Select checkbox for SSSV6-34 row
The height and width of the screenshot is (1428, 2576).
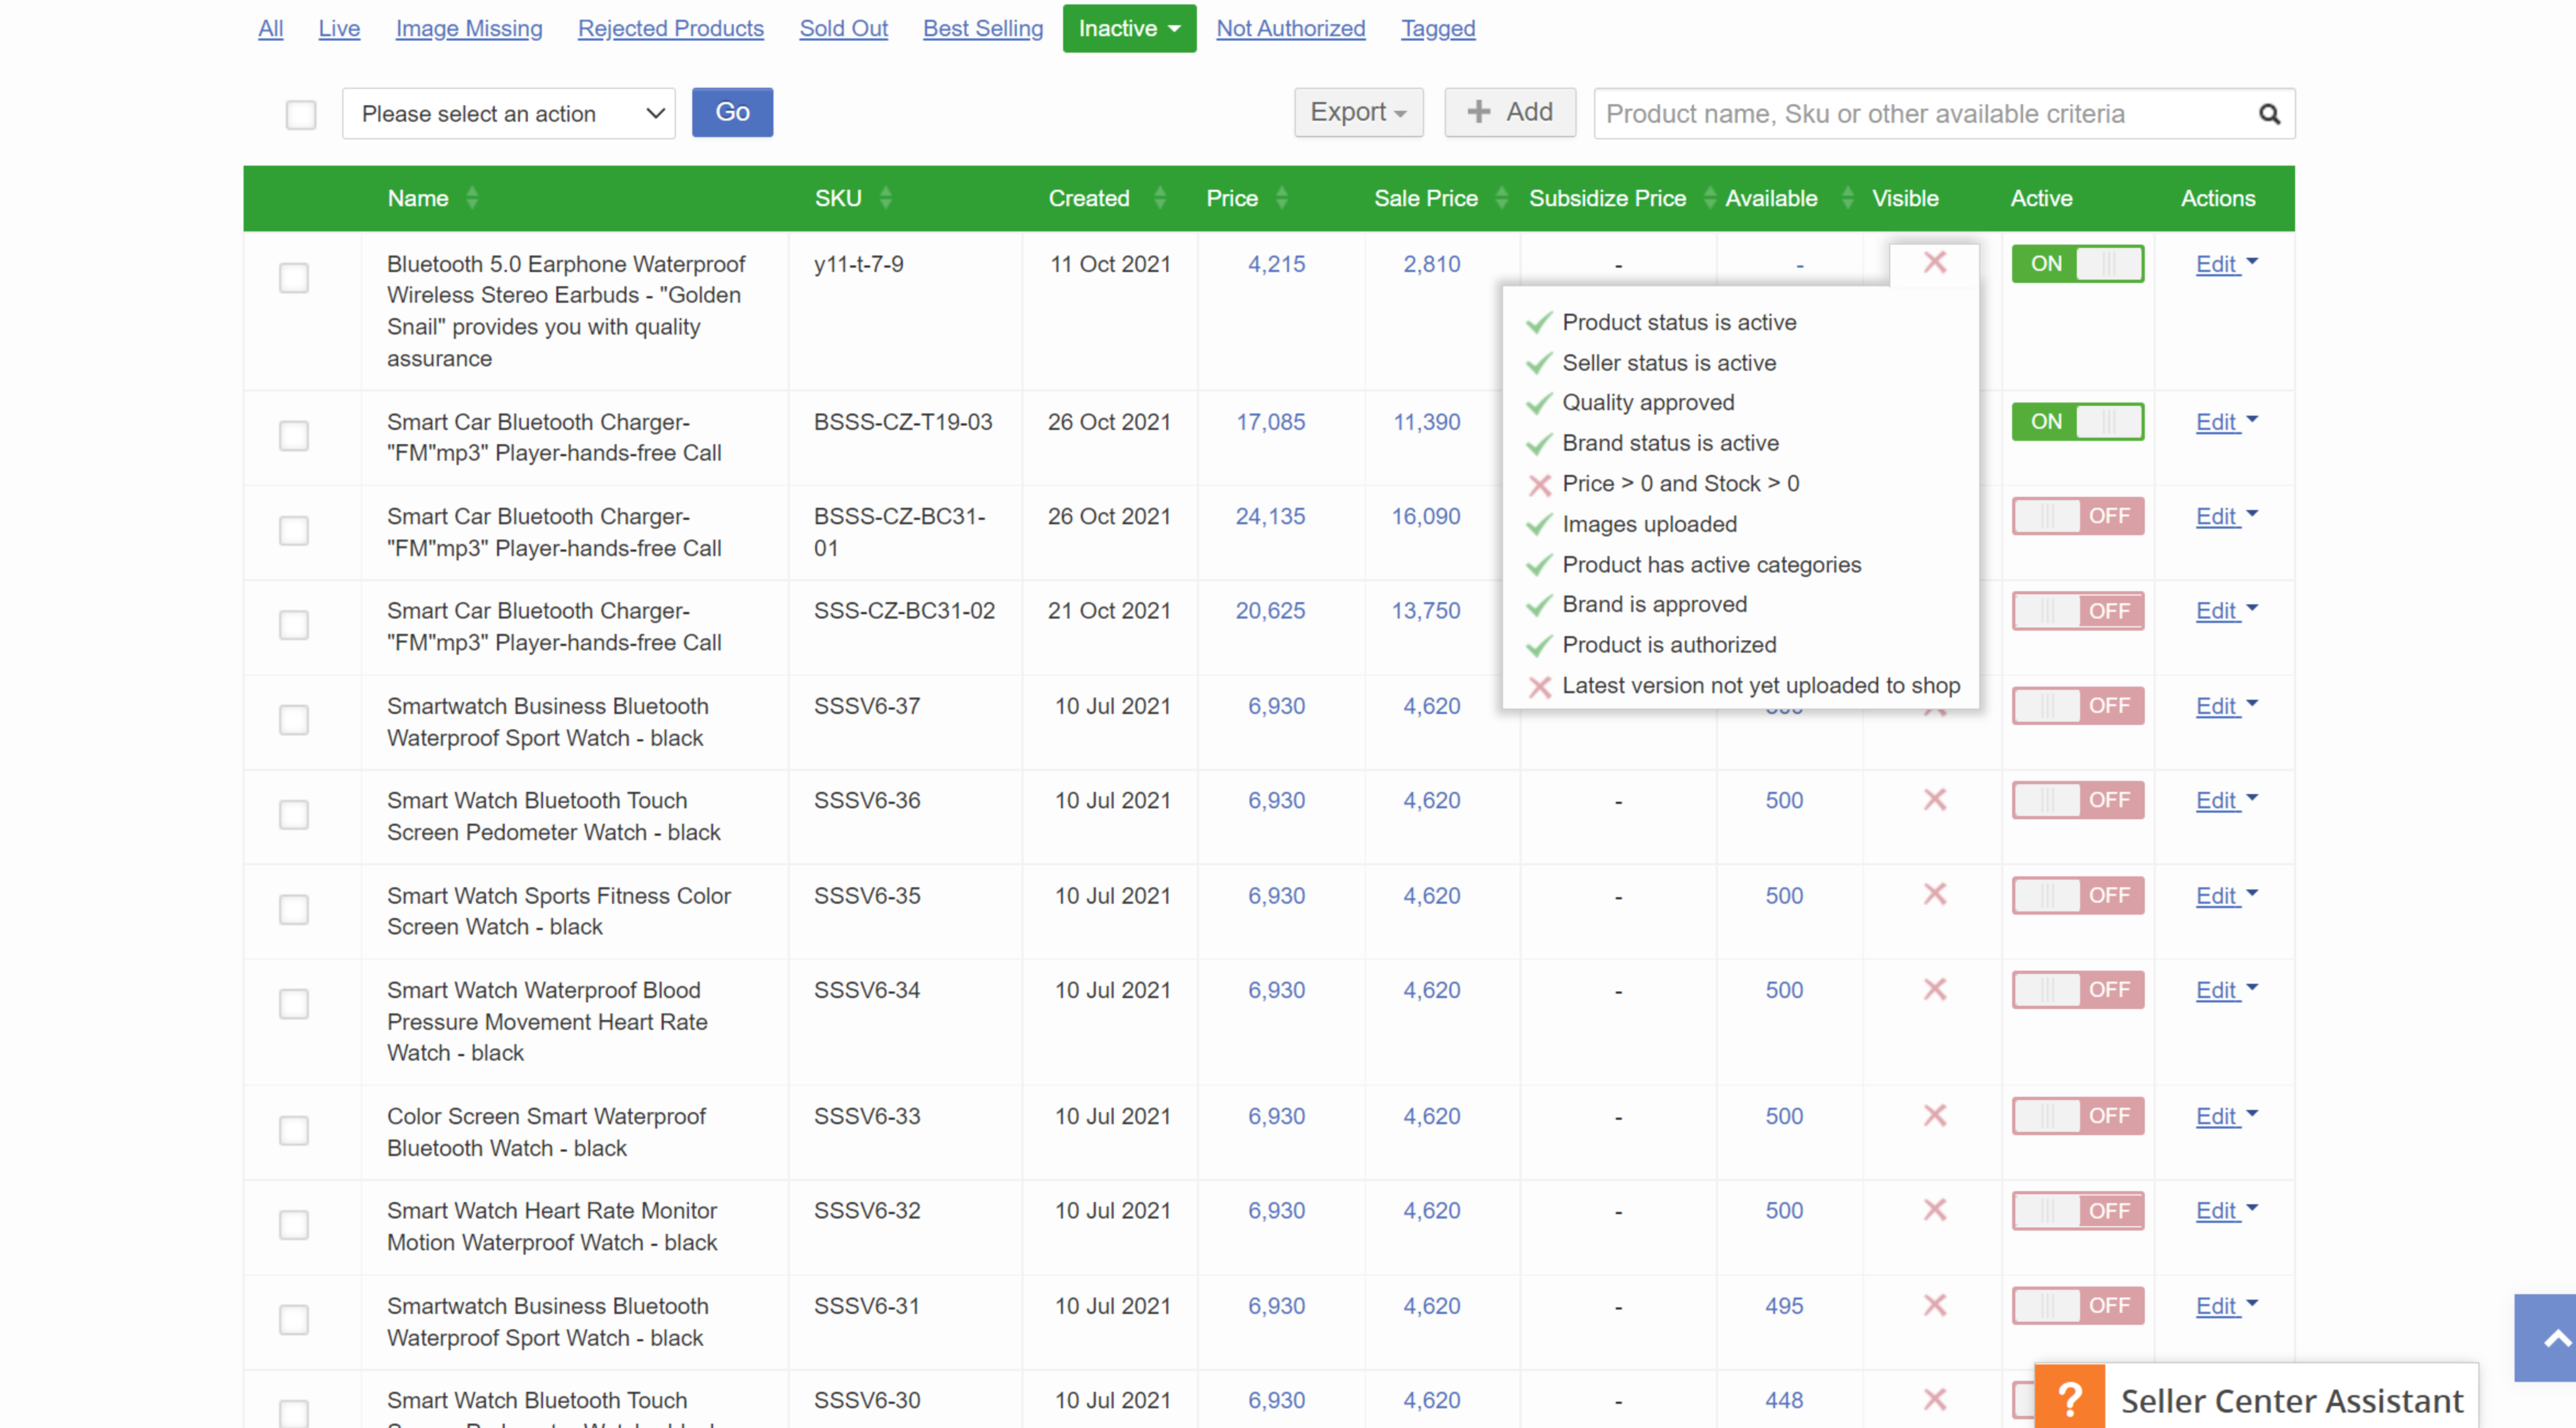point(294,1004)
